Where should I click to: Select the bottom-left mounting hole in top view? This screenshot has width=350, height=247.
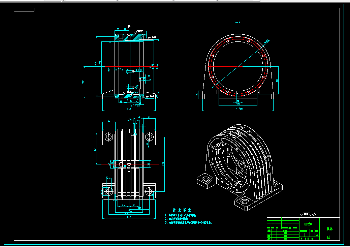tap(109, 191)
